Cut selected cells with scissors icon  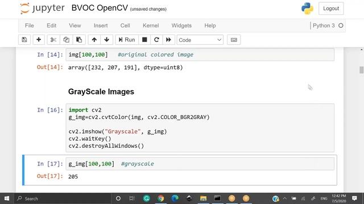click(53, 40)
